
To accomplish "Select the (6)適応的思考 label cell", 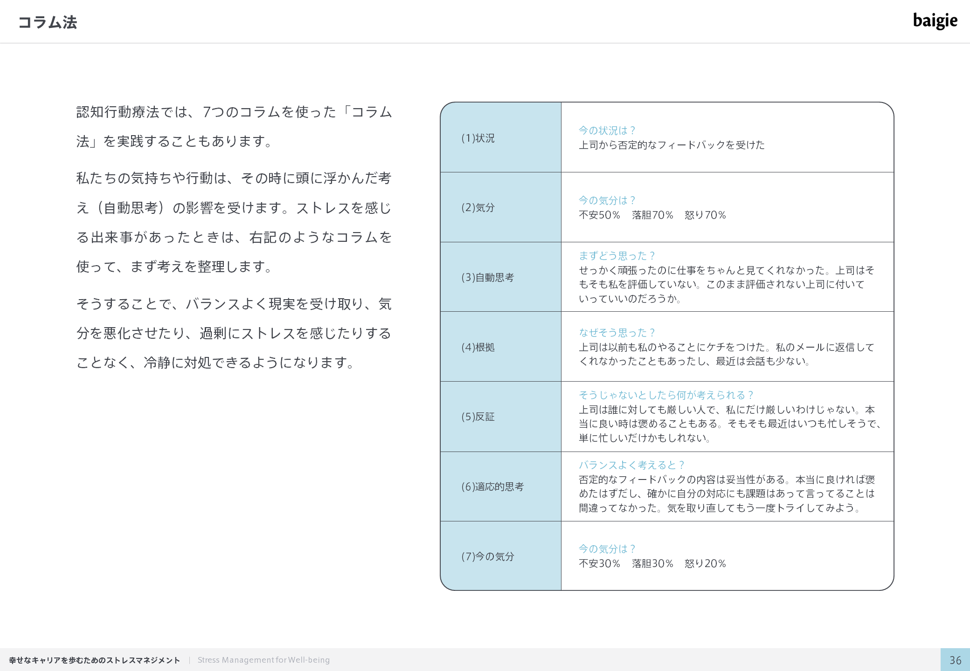I will [500, 486].
